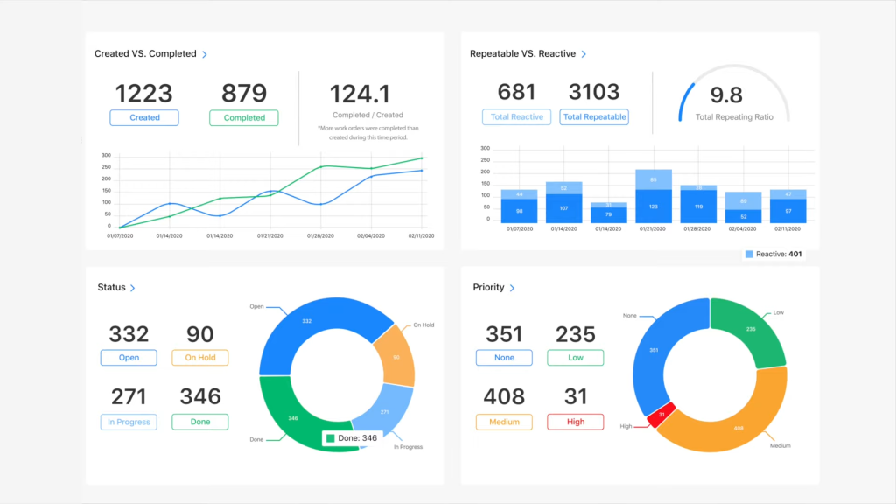Click the On Hold status button

(x=199, y=357)
